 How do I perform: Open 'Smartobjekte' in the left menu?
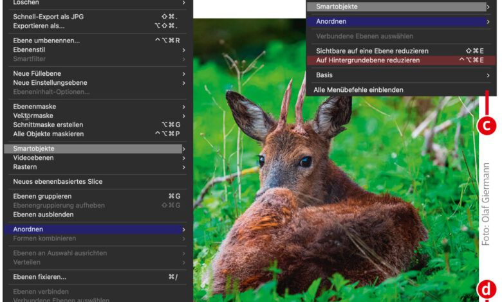pos(33,148)
